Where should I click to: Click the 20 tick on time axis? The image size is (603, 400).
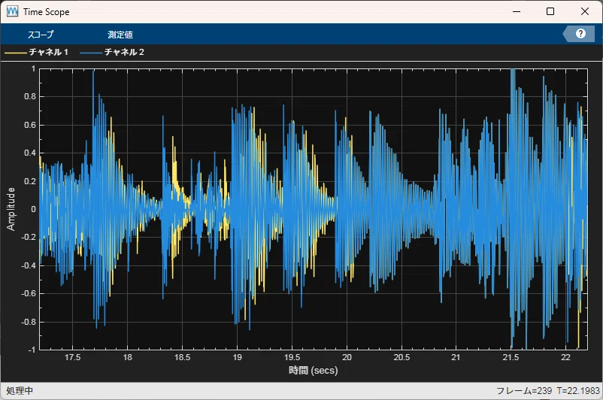pos(347,357)
